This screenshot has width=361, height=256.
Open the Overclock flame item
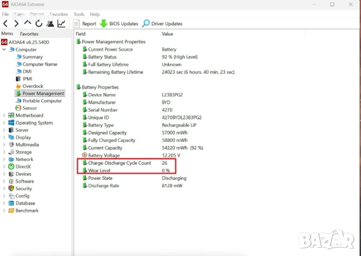click(x=29, y=86)
